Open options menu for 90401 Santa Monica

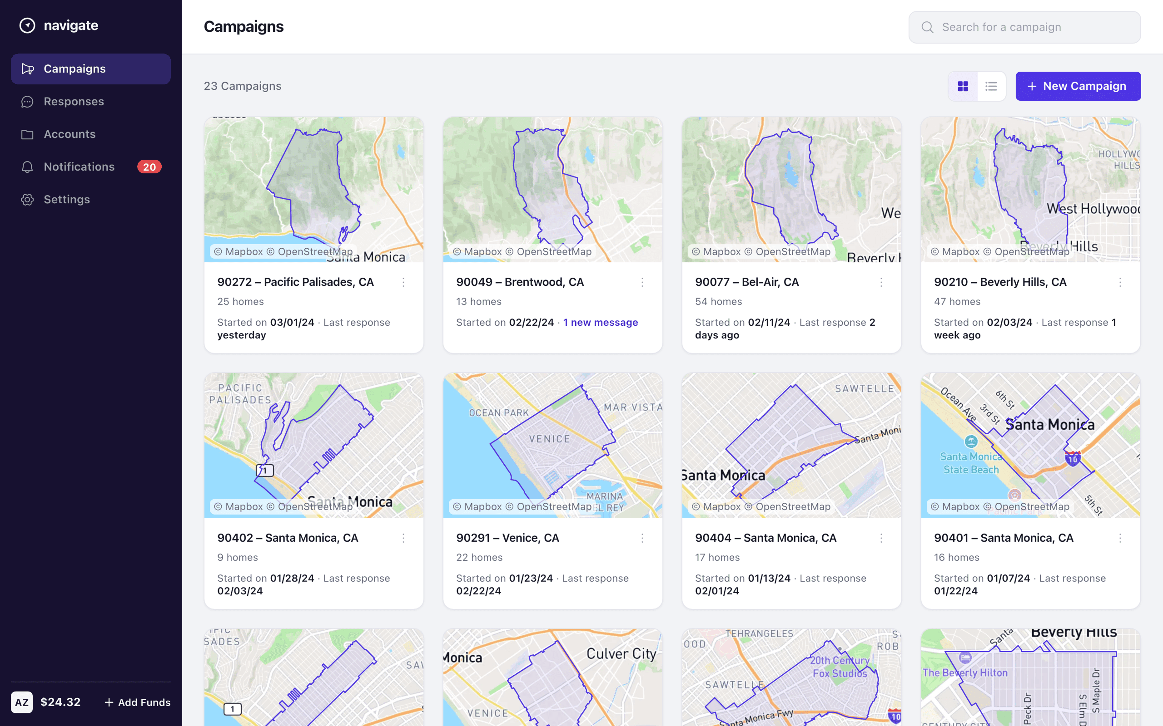point(1120,538)
